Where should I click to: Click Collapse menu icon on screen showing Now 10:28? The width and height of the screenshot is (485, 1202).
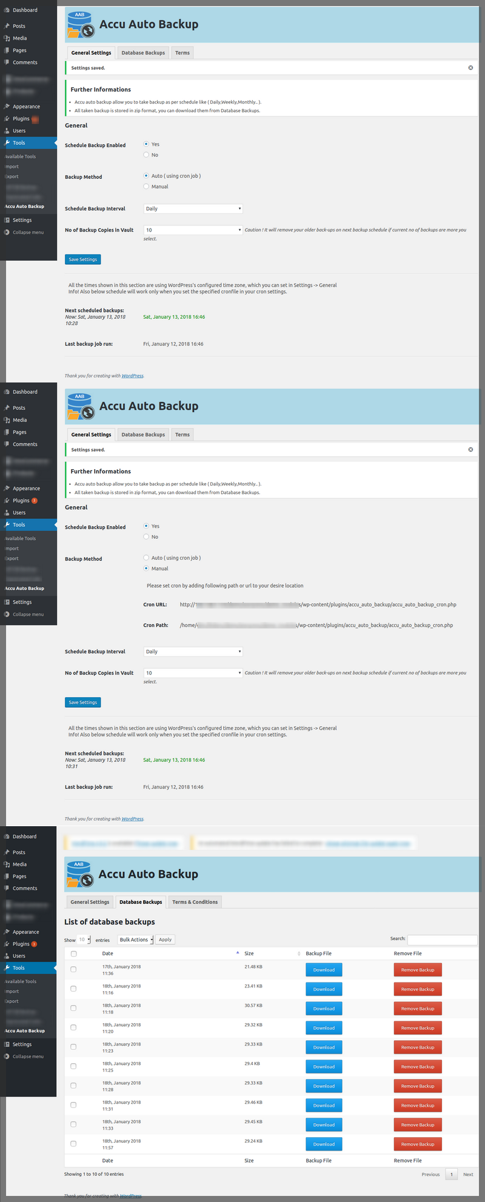(7, 232)
